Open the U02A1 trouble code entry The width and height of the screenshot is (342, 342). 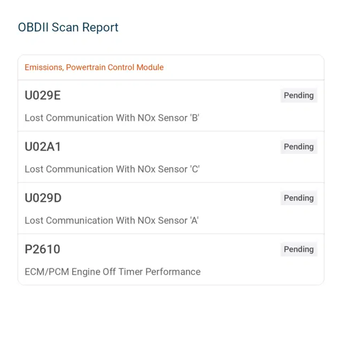click(x=171, y=157)
